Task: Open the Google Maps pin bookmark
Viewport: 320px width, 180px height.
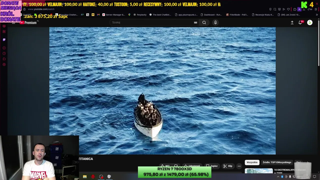Action: (129, 15)
